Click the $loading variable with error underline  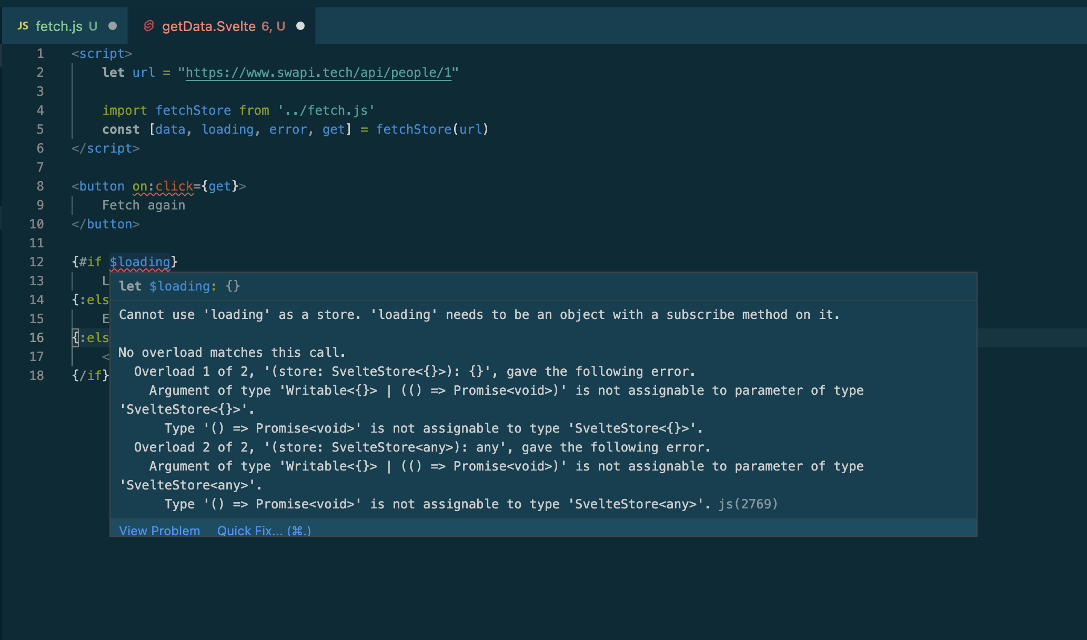pos(140,262)
